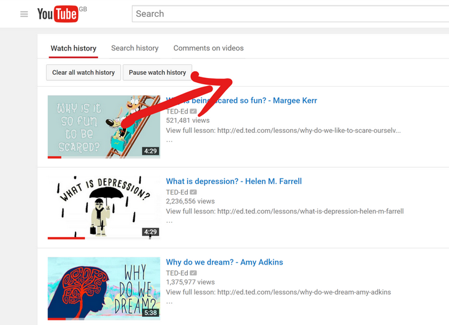Click description with why-do-we-dream-amy-adkins URL
Screen dimensions: 449x325
pos(278,292)
